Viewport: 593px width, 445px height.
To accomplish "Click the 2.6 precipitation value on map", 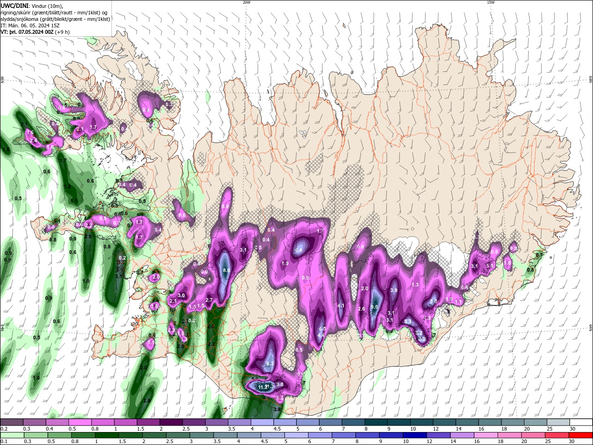I will click(x=361, y=309).
